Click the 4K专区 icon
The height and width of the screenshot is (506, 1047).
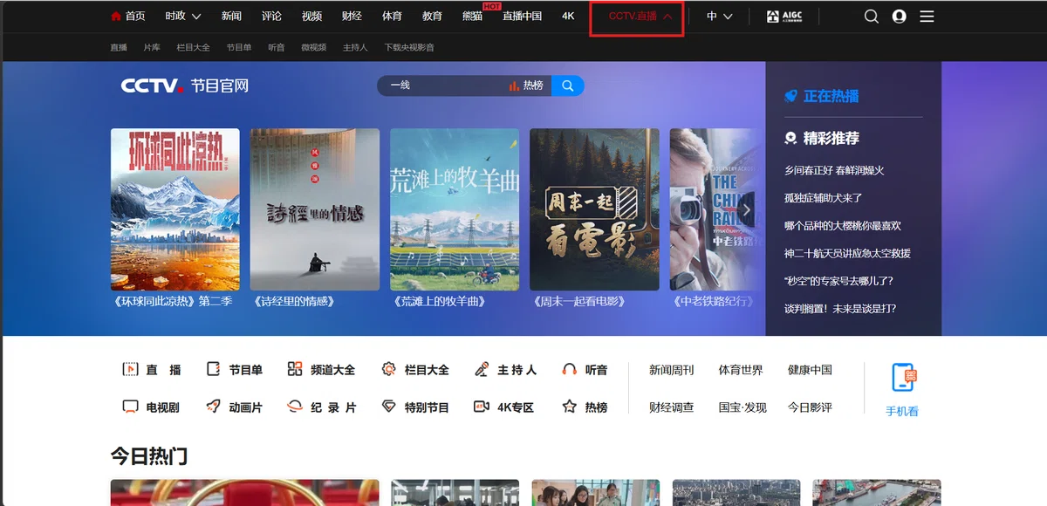pyautogui.click(x=482, y=407)
